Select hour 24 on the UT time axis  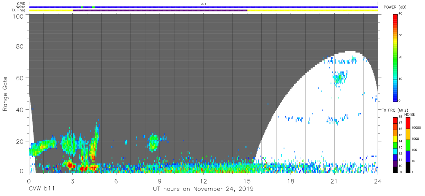(x=378, y=181)
